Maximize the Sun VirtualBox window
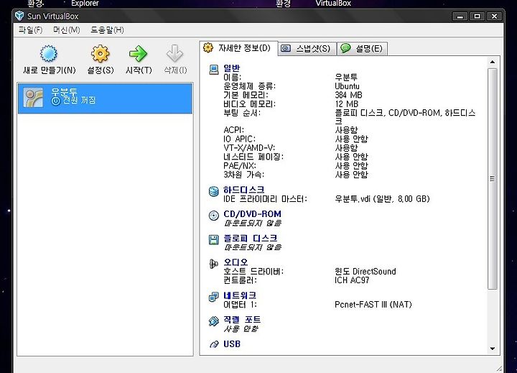The image size is (517, 373). [477, 17]
